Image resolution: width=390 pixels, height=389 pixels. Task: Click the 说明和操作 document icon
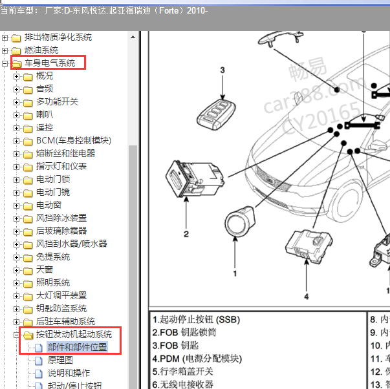pos(39,373)
